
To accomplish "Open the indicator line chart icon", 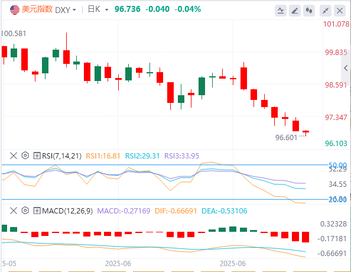I will (281, 11).
